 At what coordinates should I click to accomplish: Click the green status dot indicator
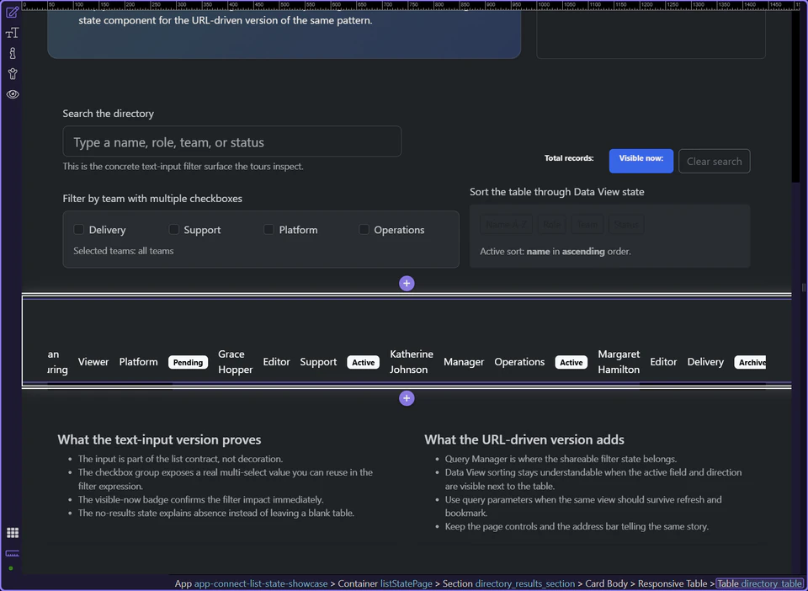point(11,568)
